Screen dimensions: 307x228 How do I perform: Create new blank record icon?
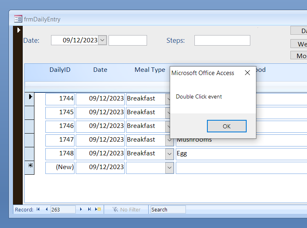click(x=98, y=209)
